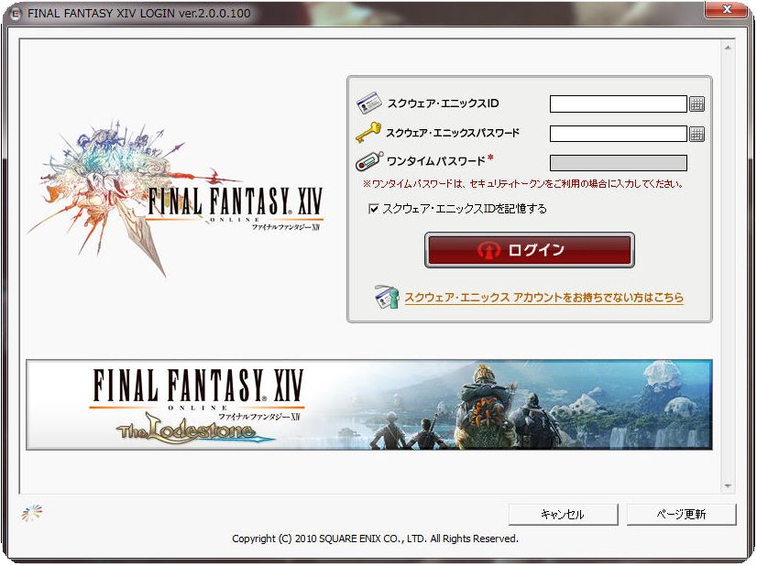Viewport: 757px width, 566px height.
Task: Click the ページ更新 button
Action: [681, 515]
